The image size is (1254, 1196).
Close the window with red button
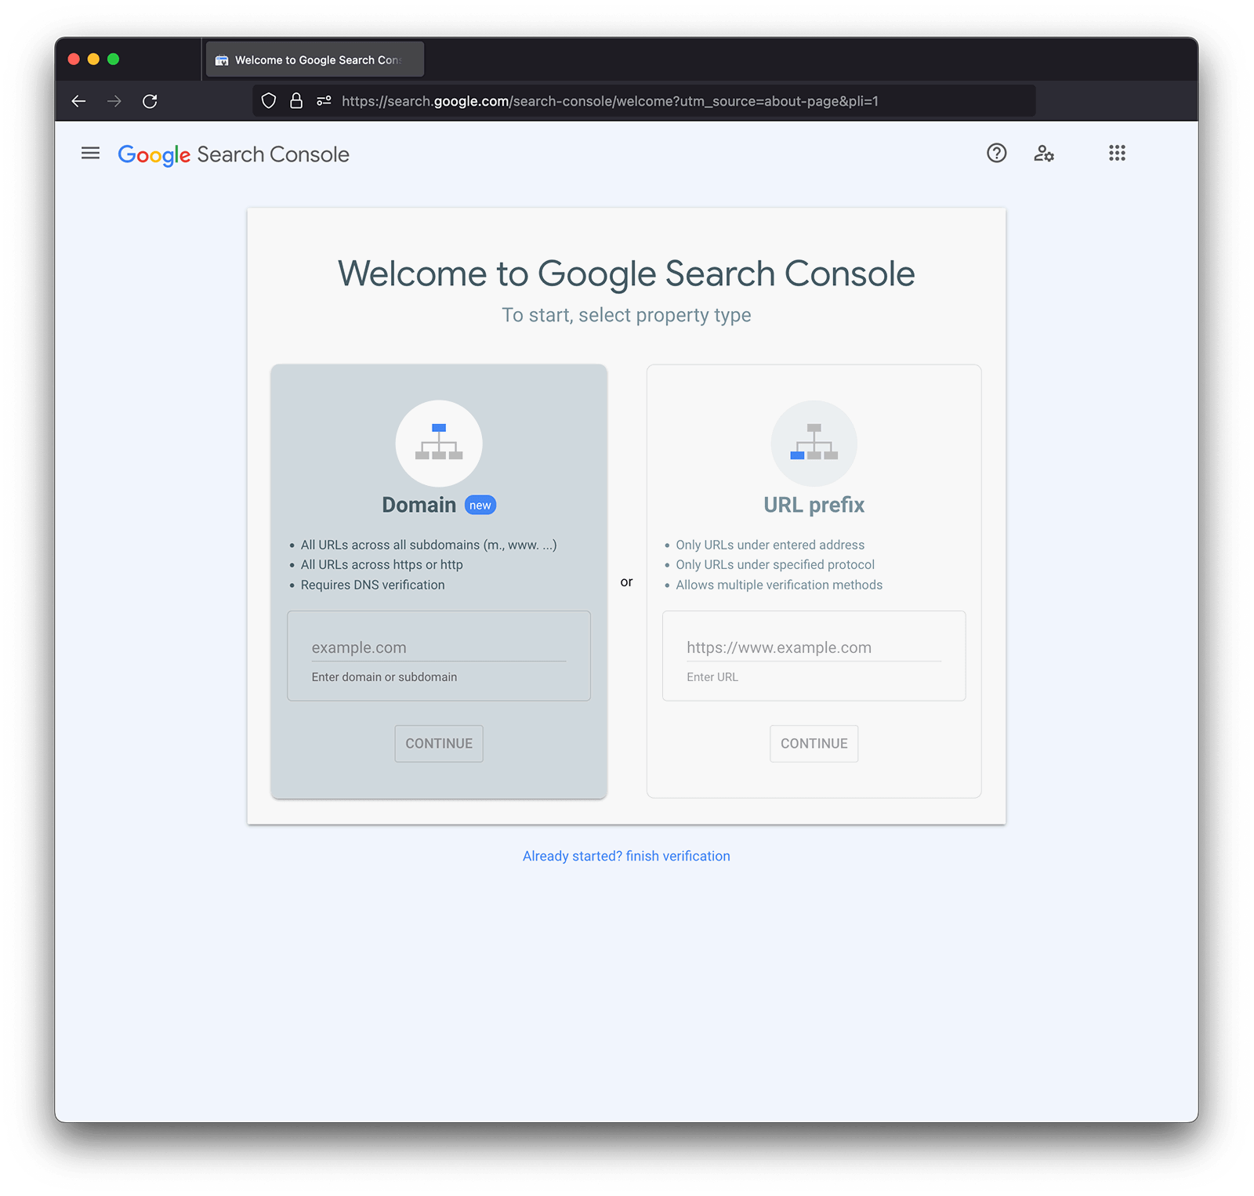74,59
